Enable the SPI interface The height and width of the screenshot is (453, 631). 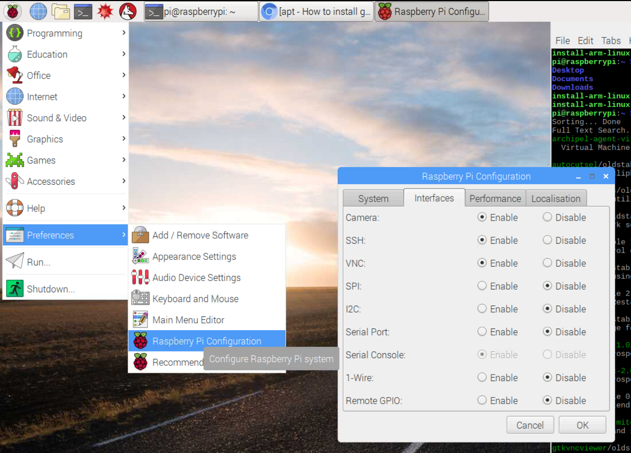482,286
